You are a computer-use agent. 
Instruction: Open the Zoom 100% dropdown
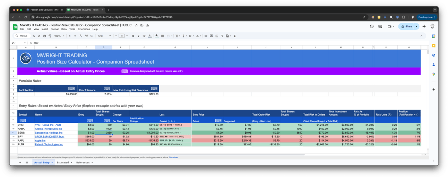(x=59, y=36)
